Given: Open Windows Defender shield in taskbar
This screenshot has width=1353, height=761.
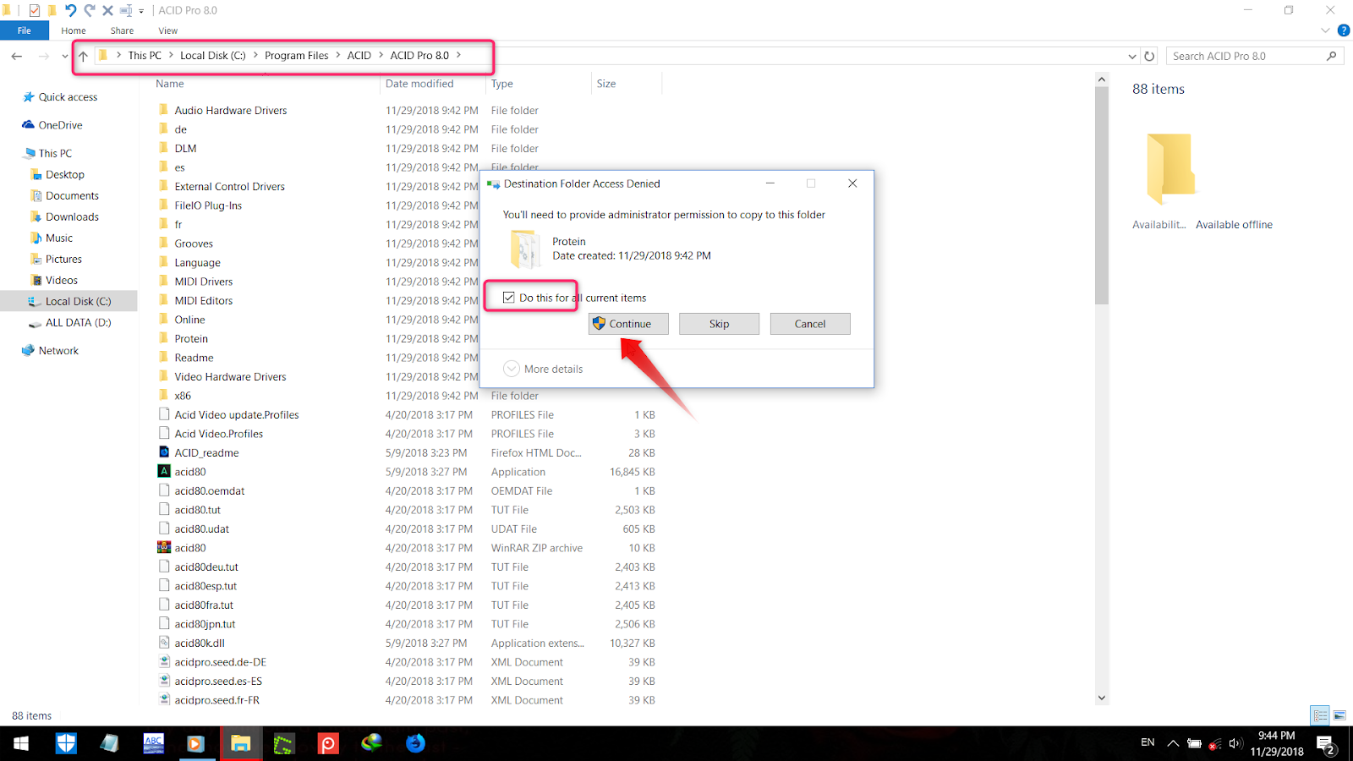Looking at the screenshot, I should coord(66,743).
